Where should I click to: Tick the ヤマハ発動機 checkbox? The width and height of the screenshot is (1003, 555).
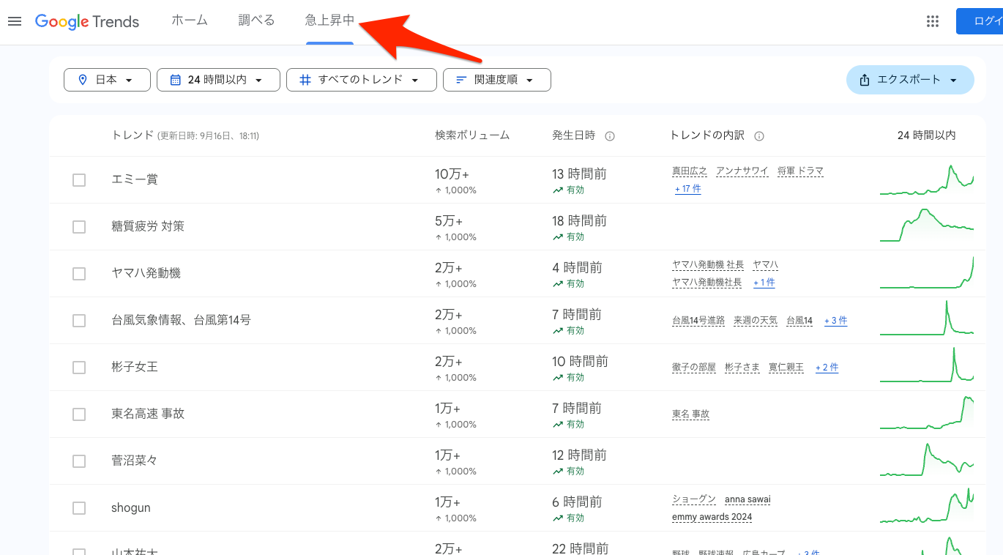[x=79, y=274]
